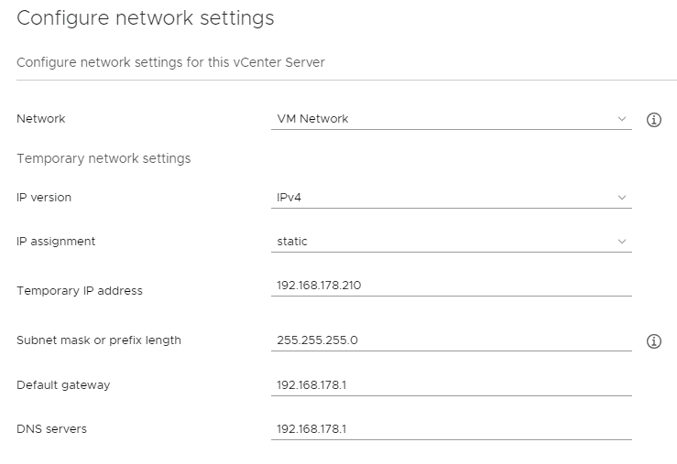Click the Default gateway label
This screenshot has width=677, height=464.
(63, 385)
